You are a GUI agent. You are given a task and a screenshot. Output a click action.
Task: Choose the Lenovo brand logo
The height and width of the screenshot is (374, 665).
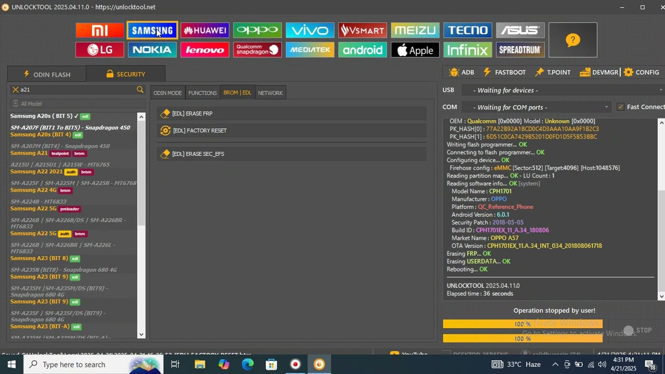coord(205,50)
